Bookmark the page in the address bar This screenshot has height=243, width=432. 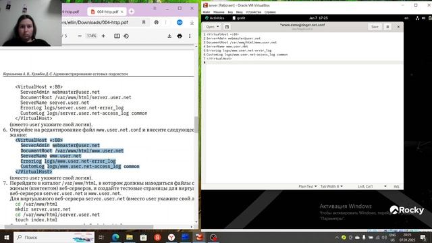point(144,22)
